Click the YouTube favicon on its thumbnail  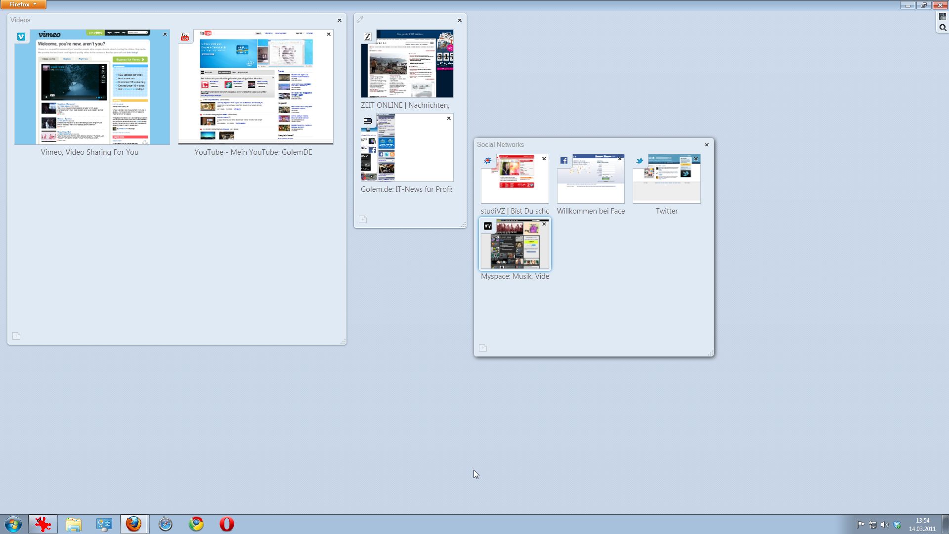click(185, 36)
